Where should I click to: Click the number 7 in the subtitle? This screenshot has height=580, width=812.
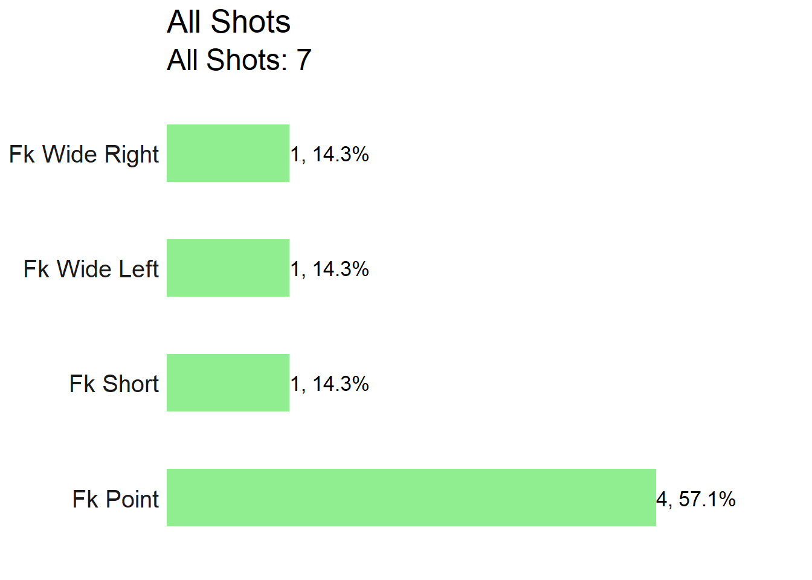tap(304, 60)
